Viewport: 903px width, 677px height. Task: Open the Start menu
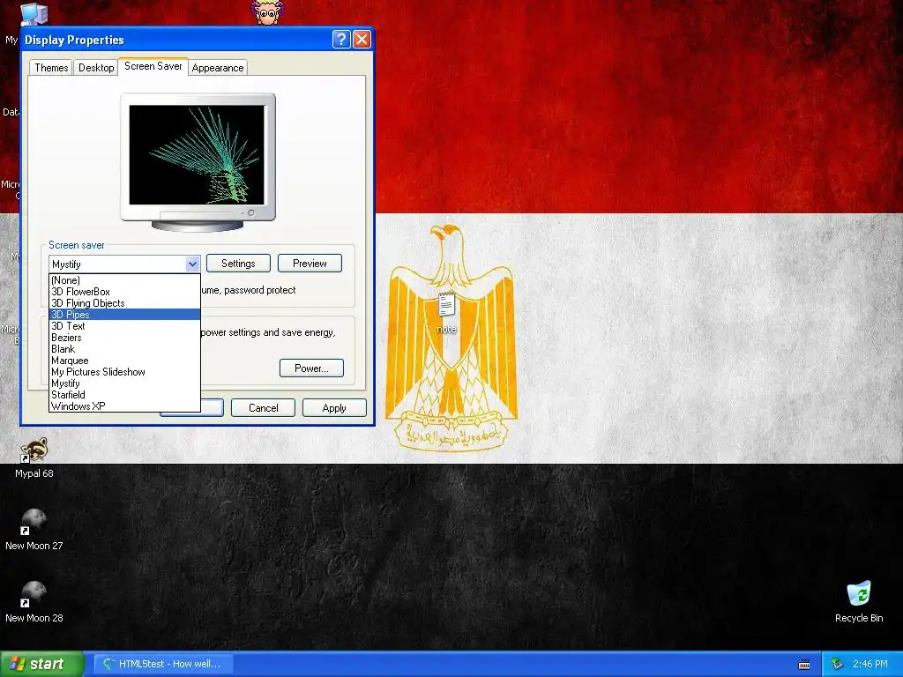(41, 664)
